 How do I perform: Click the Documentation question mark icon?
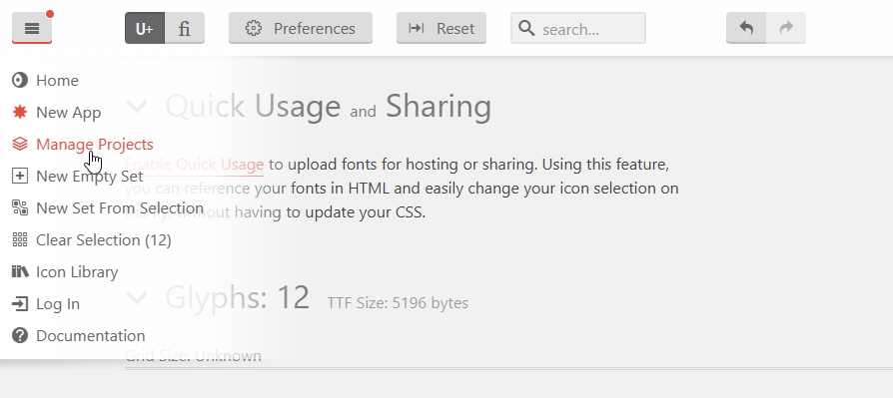click(x=20, y=335)
